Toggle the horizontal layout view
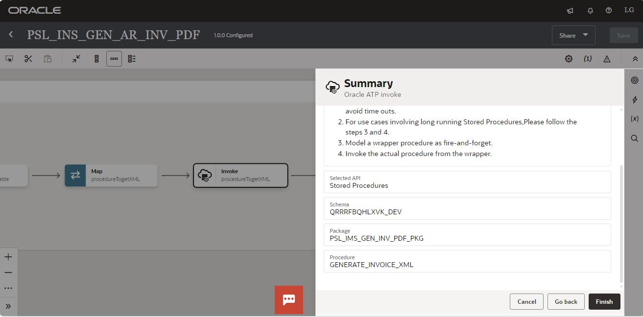The width and height of the screenshot is (643, 317). click(x=114, y=59)
